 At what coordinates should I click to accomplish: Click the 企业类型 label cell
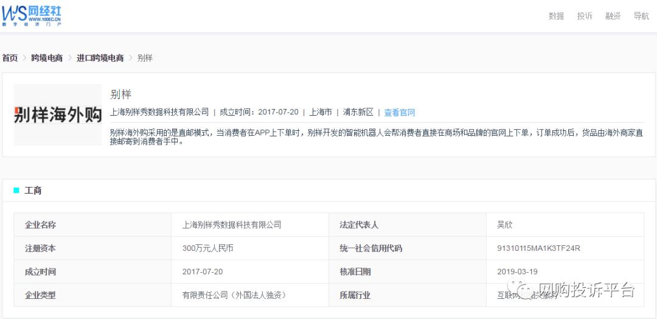point(92,295)
